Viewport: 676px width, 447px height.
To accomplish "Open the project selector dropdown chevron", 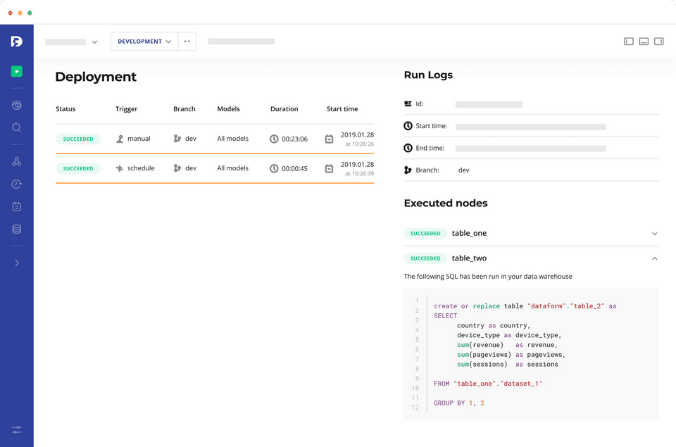I will (94, 42).
